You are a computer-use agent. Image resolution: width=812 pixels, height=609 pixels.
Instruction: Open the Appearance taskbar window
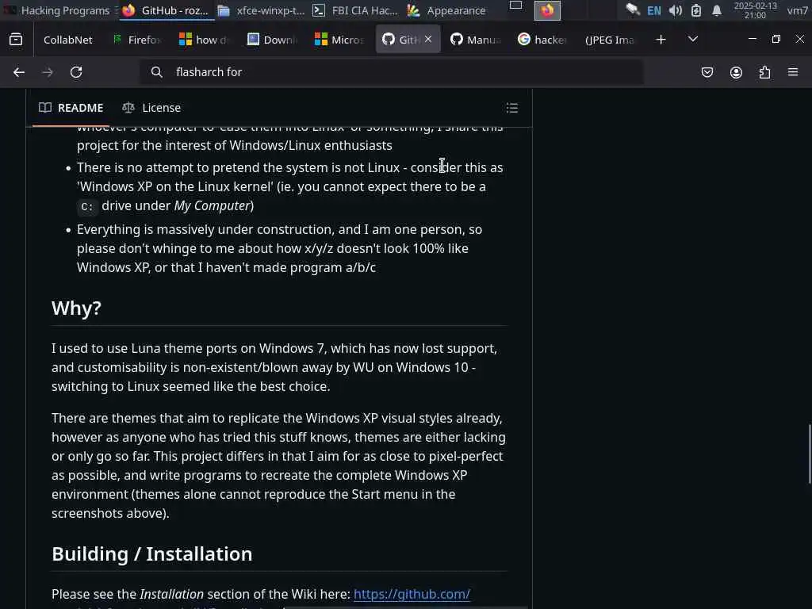(x=447, y=10)
